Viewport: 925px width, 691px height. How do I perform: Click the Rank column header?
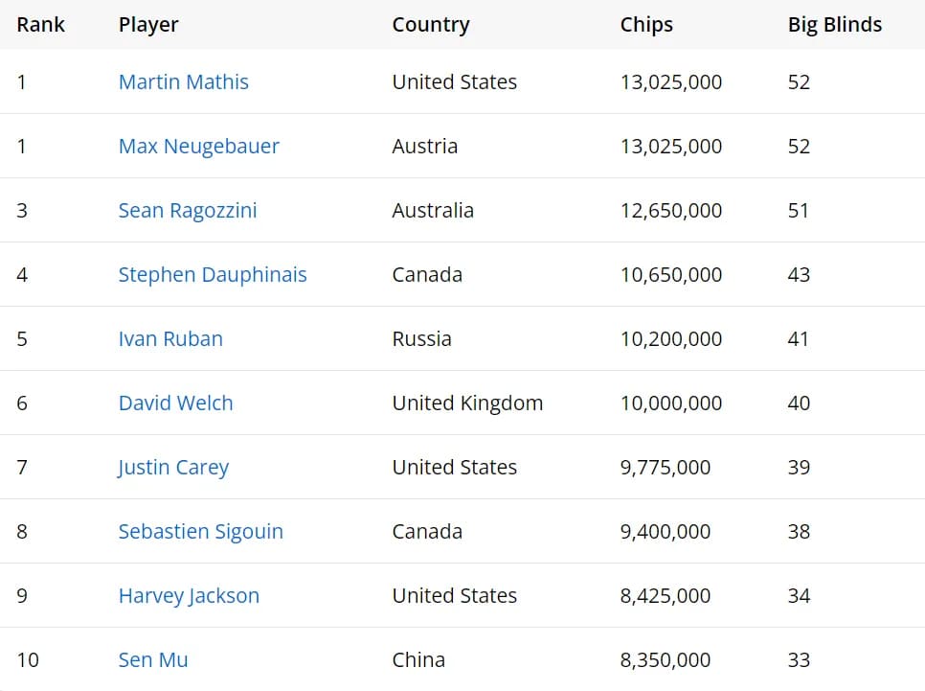[40, 25]
